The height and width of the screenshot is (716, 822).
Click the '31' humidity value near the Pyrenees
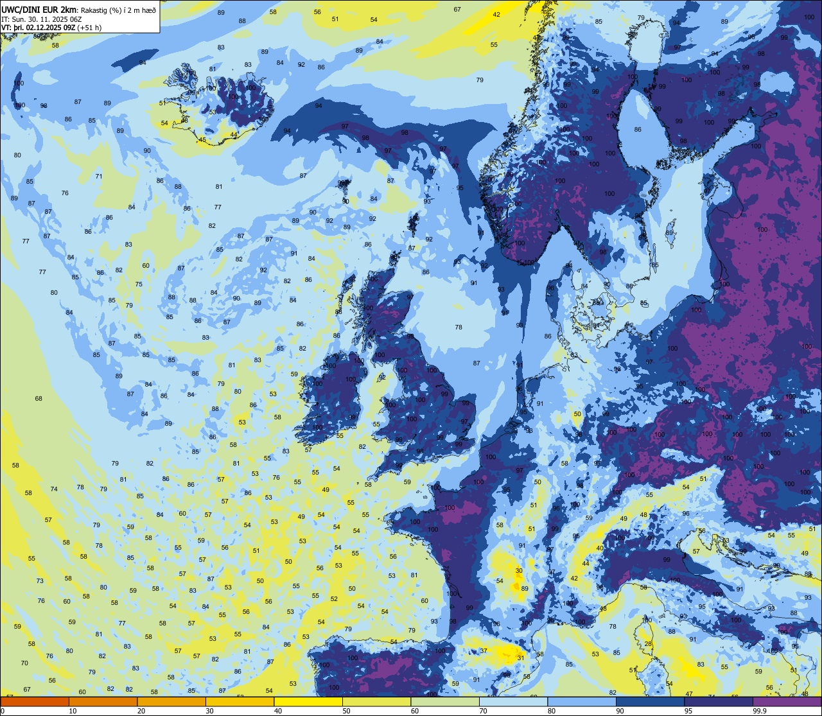[521, 657]
